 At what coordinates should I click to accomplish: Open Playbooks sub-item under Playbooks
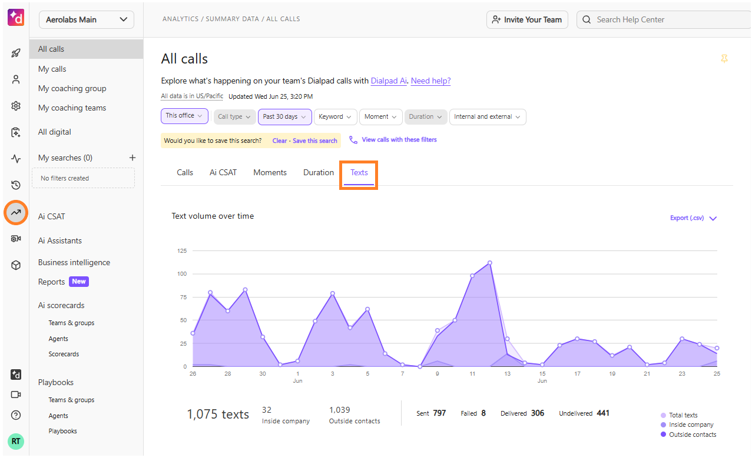[62, 431]
